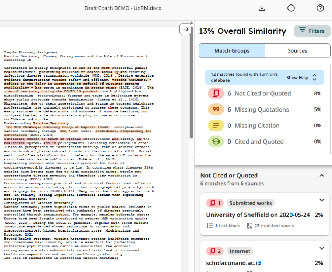The height and width of the screenshot is (272, 332).
Task: Click the green Cited and Quoted icon
Action: [216, 142]
